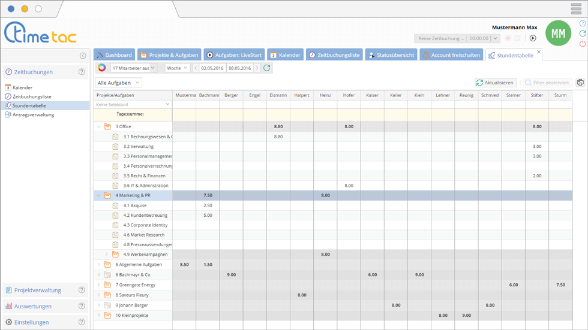Collapse the left sidebar panel arrow
588x330 pixels.
[83, 56]
